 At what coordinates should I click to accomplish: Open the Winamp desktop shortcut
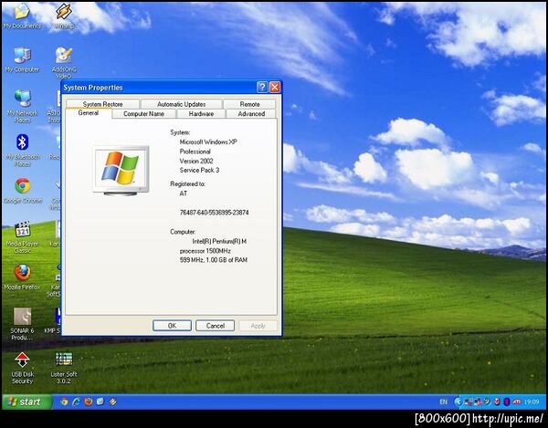click(64, 16)
